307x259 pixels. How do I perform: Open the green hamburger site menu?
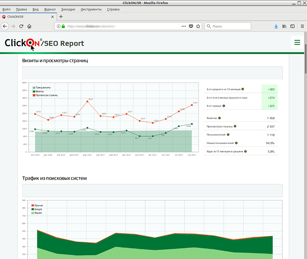point(297,42)
